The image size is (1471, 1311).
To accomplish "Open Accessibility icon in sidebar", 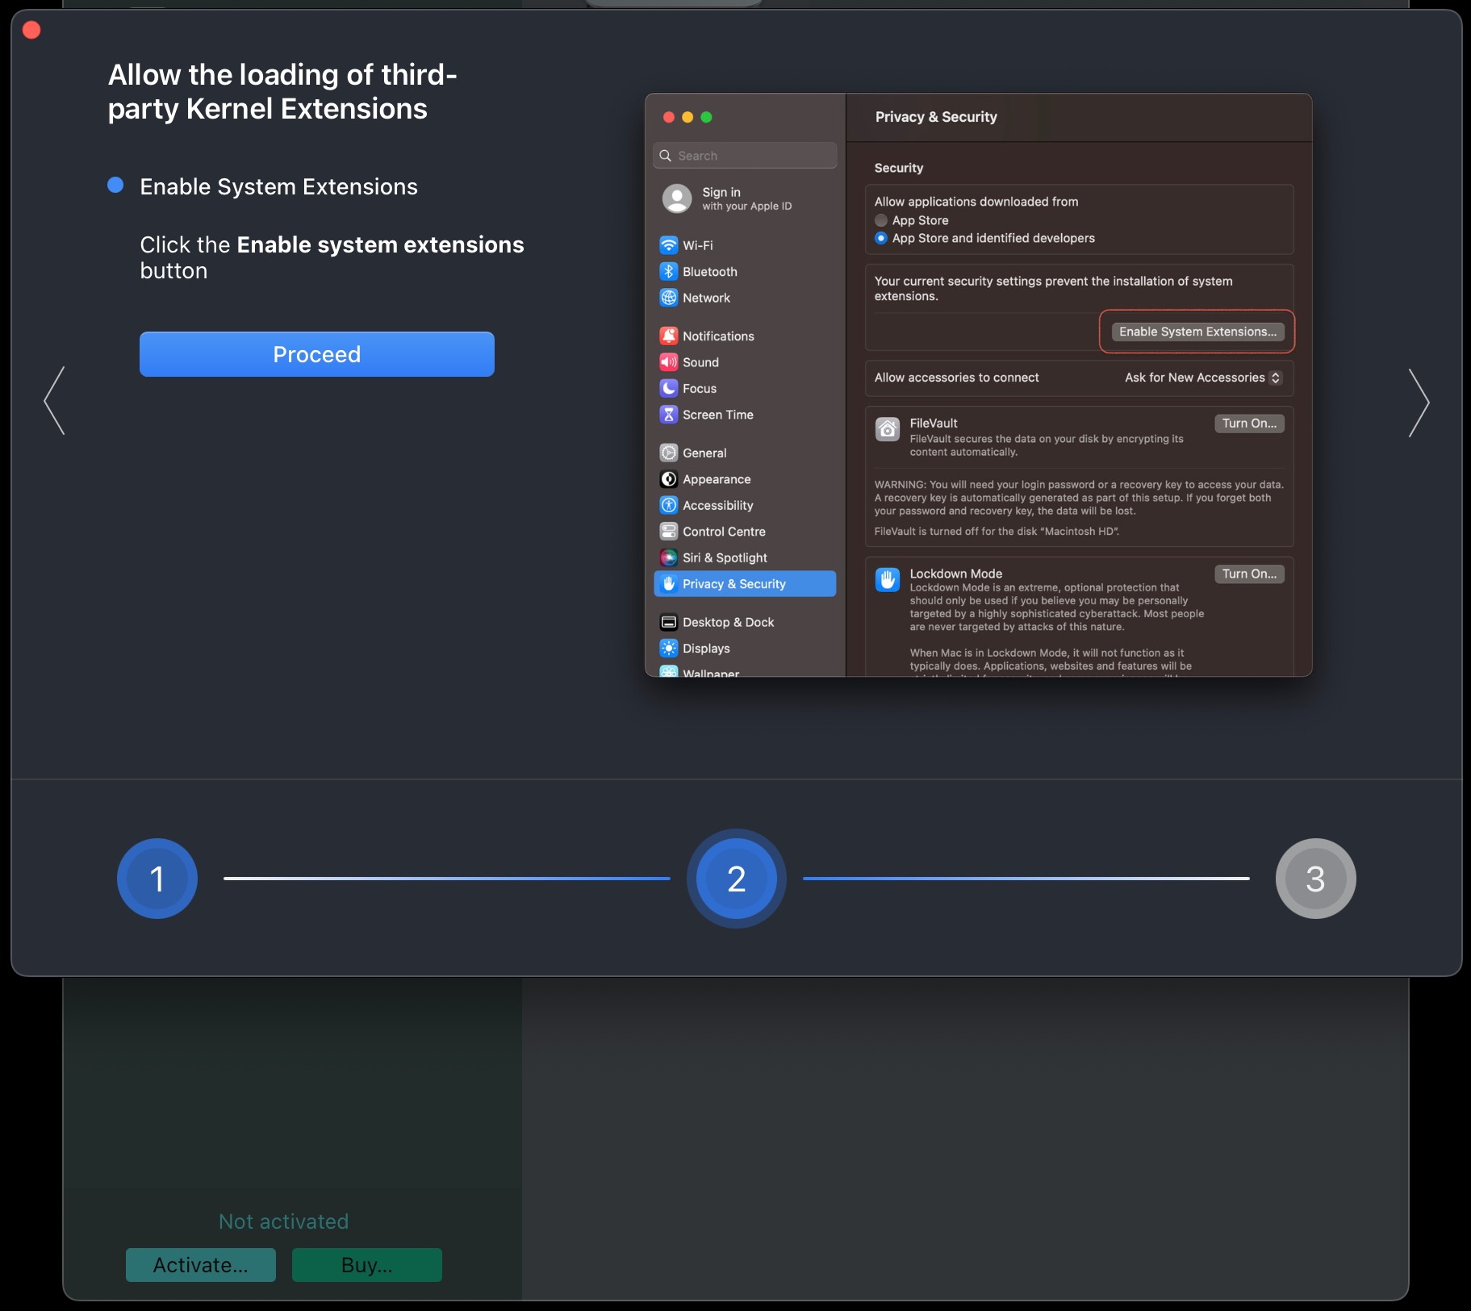I will [669, 506].
